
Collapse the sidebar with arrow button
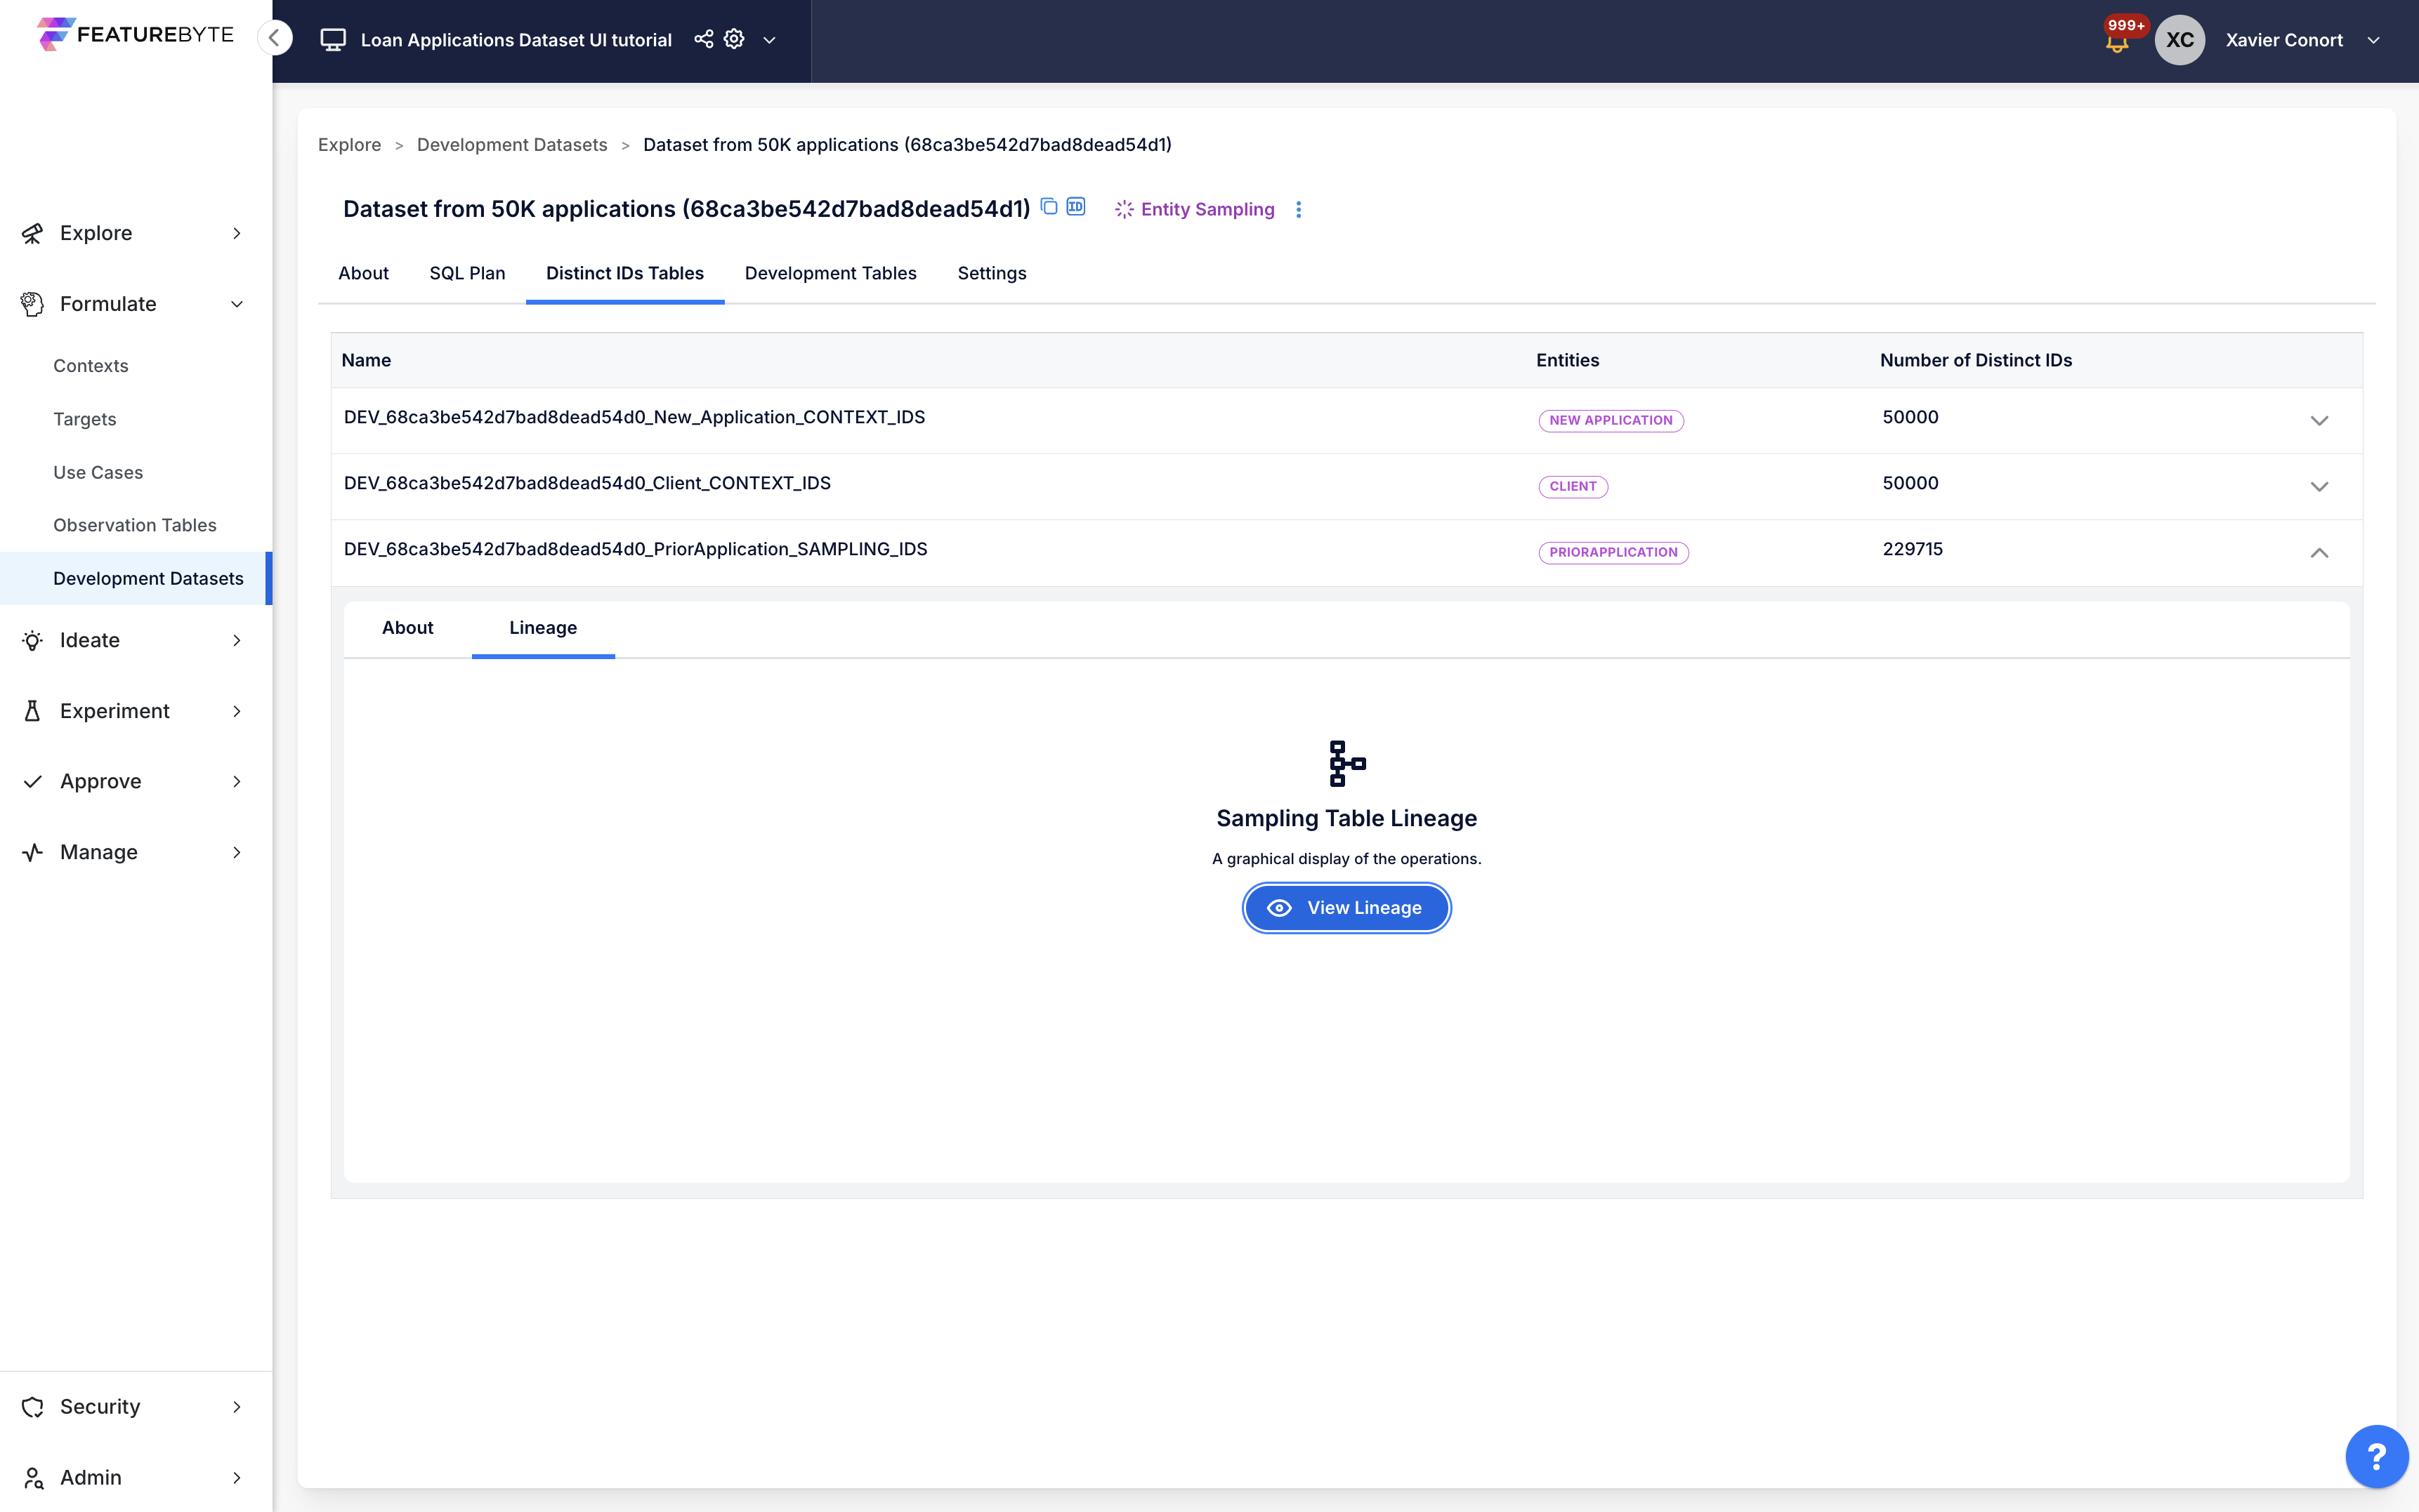274,38
